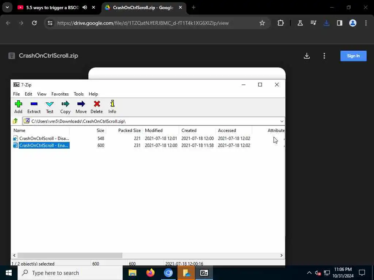Click the registry file icon of Disa... row
This screenshot has width=374, height=280.
[x=15, y=138]
